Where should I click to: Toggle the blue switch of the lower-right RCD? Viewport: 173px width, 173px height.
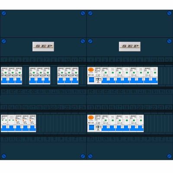(92, 128)
